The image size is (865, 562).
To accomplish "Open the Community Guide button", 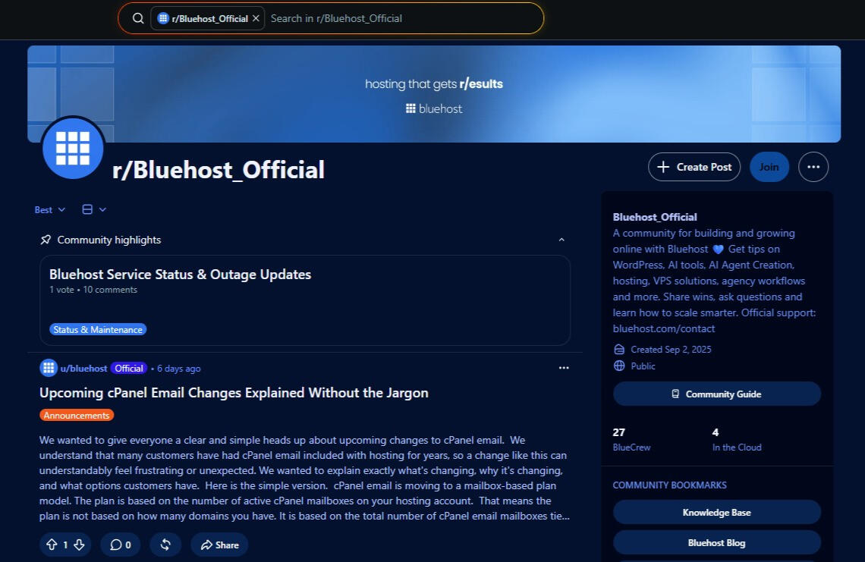I will [x=716, y=394].
